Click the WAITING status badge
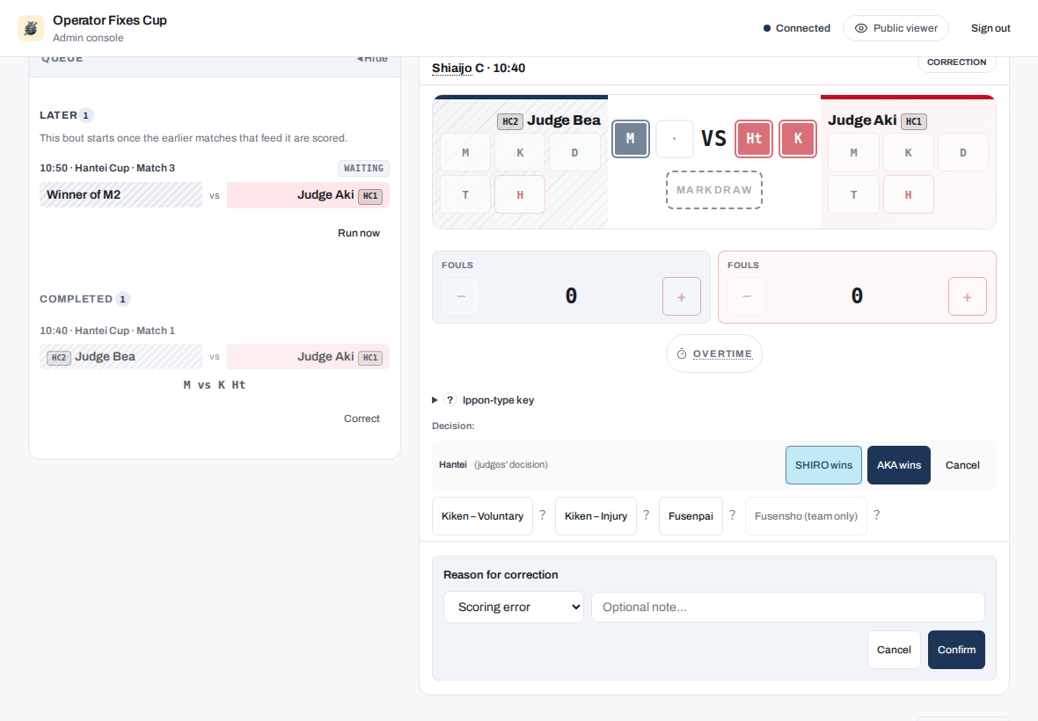The image size is (1038, 721). click(363, 168)
